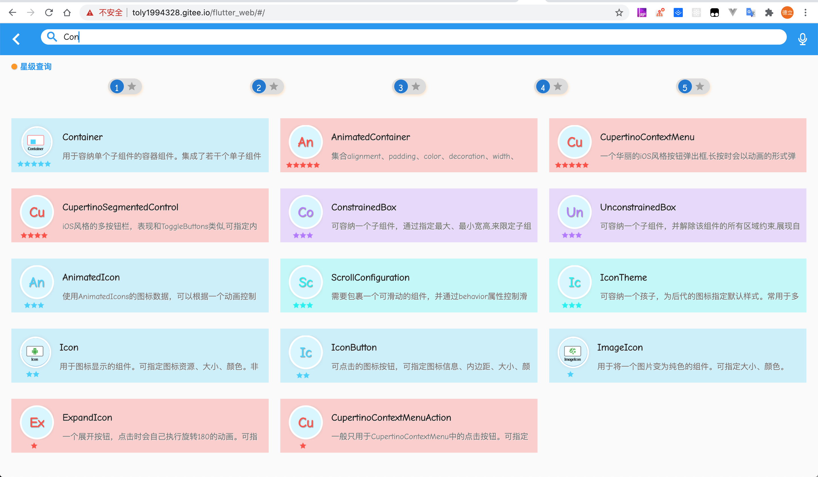Click the search magnifier icon

[x=52, y=37]
